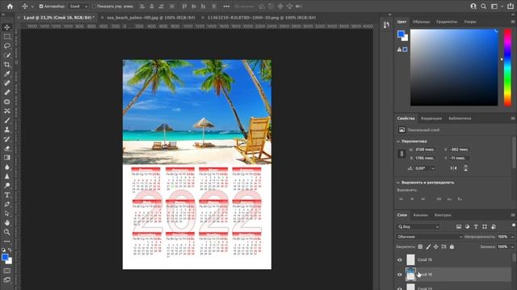Open the rotation angle dropdown
Screen dimensions: 517x290
click(433, 168)
